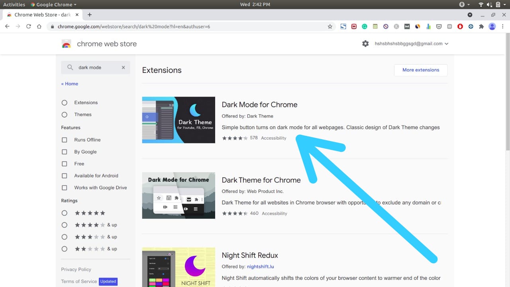Image resolution: width=510 pixels, height=287 pixels.
Task: Select four stars & up rating
Action: click(65, 225)
